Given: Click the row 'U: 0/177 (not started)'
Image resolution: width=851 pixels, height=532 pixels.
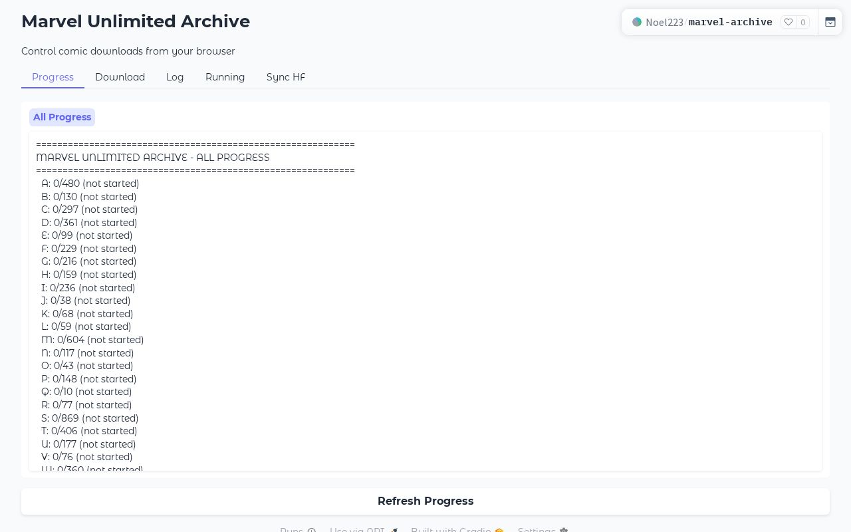Looking at the screenshot, I should point(88,444).
